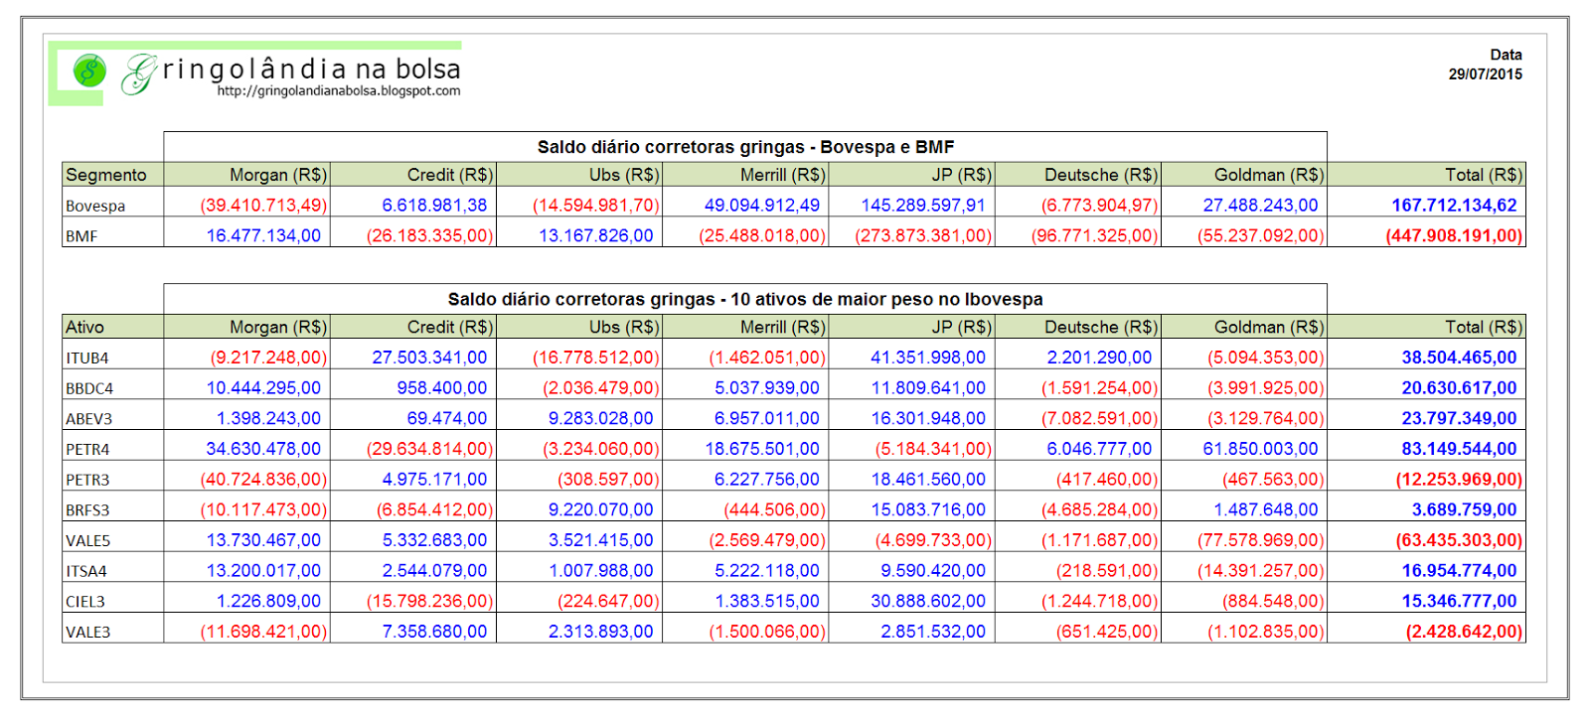Screen dimensions: 1590x716
Task: Select BMF Morgan value 16.477.134,00
Action: (x=263, y=236)
